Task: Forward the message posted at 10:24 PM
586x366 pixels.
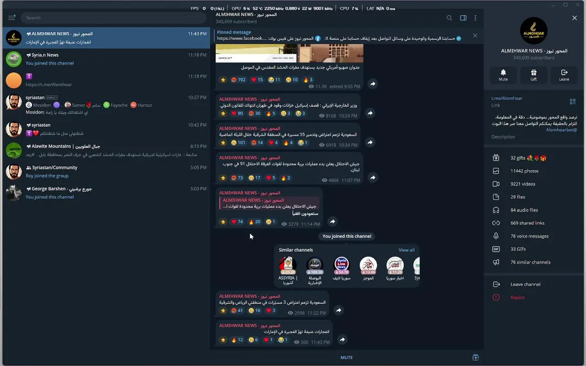Action: pos(370,113)
